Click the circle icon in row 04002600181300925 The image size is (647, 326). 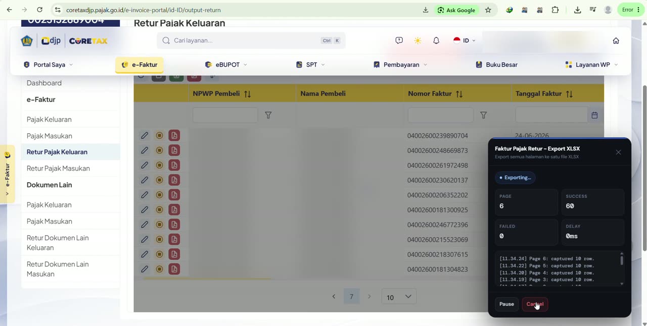(159, 209)
